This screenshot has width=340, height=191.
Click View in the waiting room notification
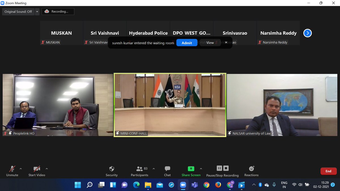[210, 42]
